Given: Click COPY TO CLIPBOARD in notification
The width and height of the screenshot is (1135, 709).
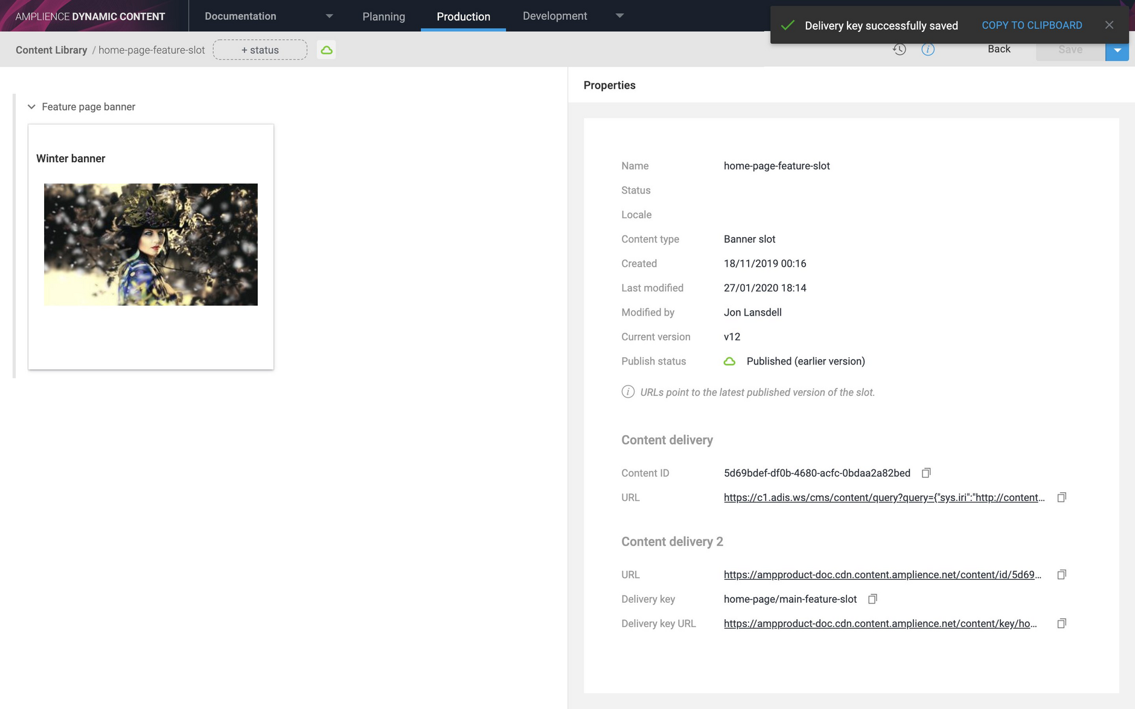Looking at the screenshot, I should (1031, 25).
